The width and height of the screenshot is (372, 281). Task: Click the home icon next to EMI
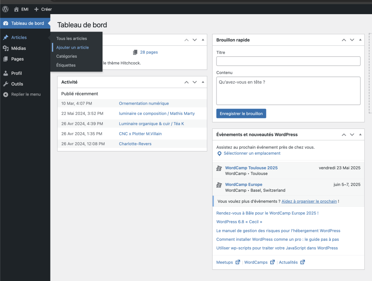16,9
